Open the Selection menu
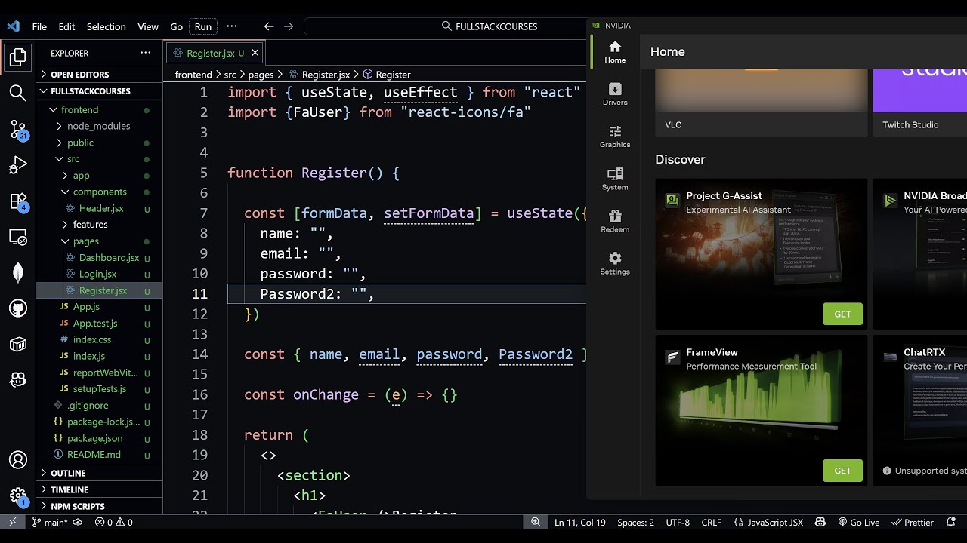This screenshot has width=967, height=543. click(x=106, y=26)
